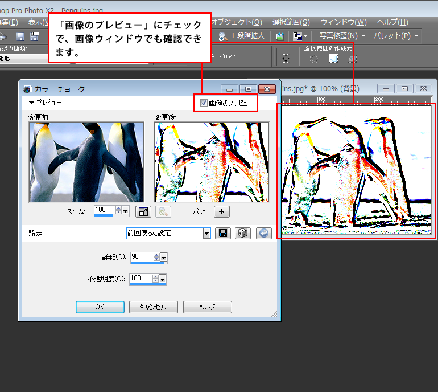Open the 選択範囲(S) menu
The height and width of the screenshot is (392, 438).
tap(291, 22)
